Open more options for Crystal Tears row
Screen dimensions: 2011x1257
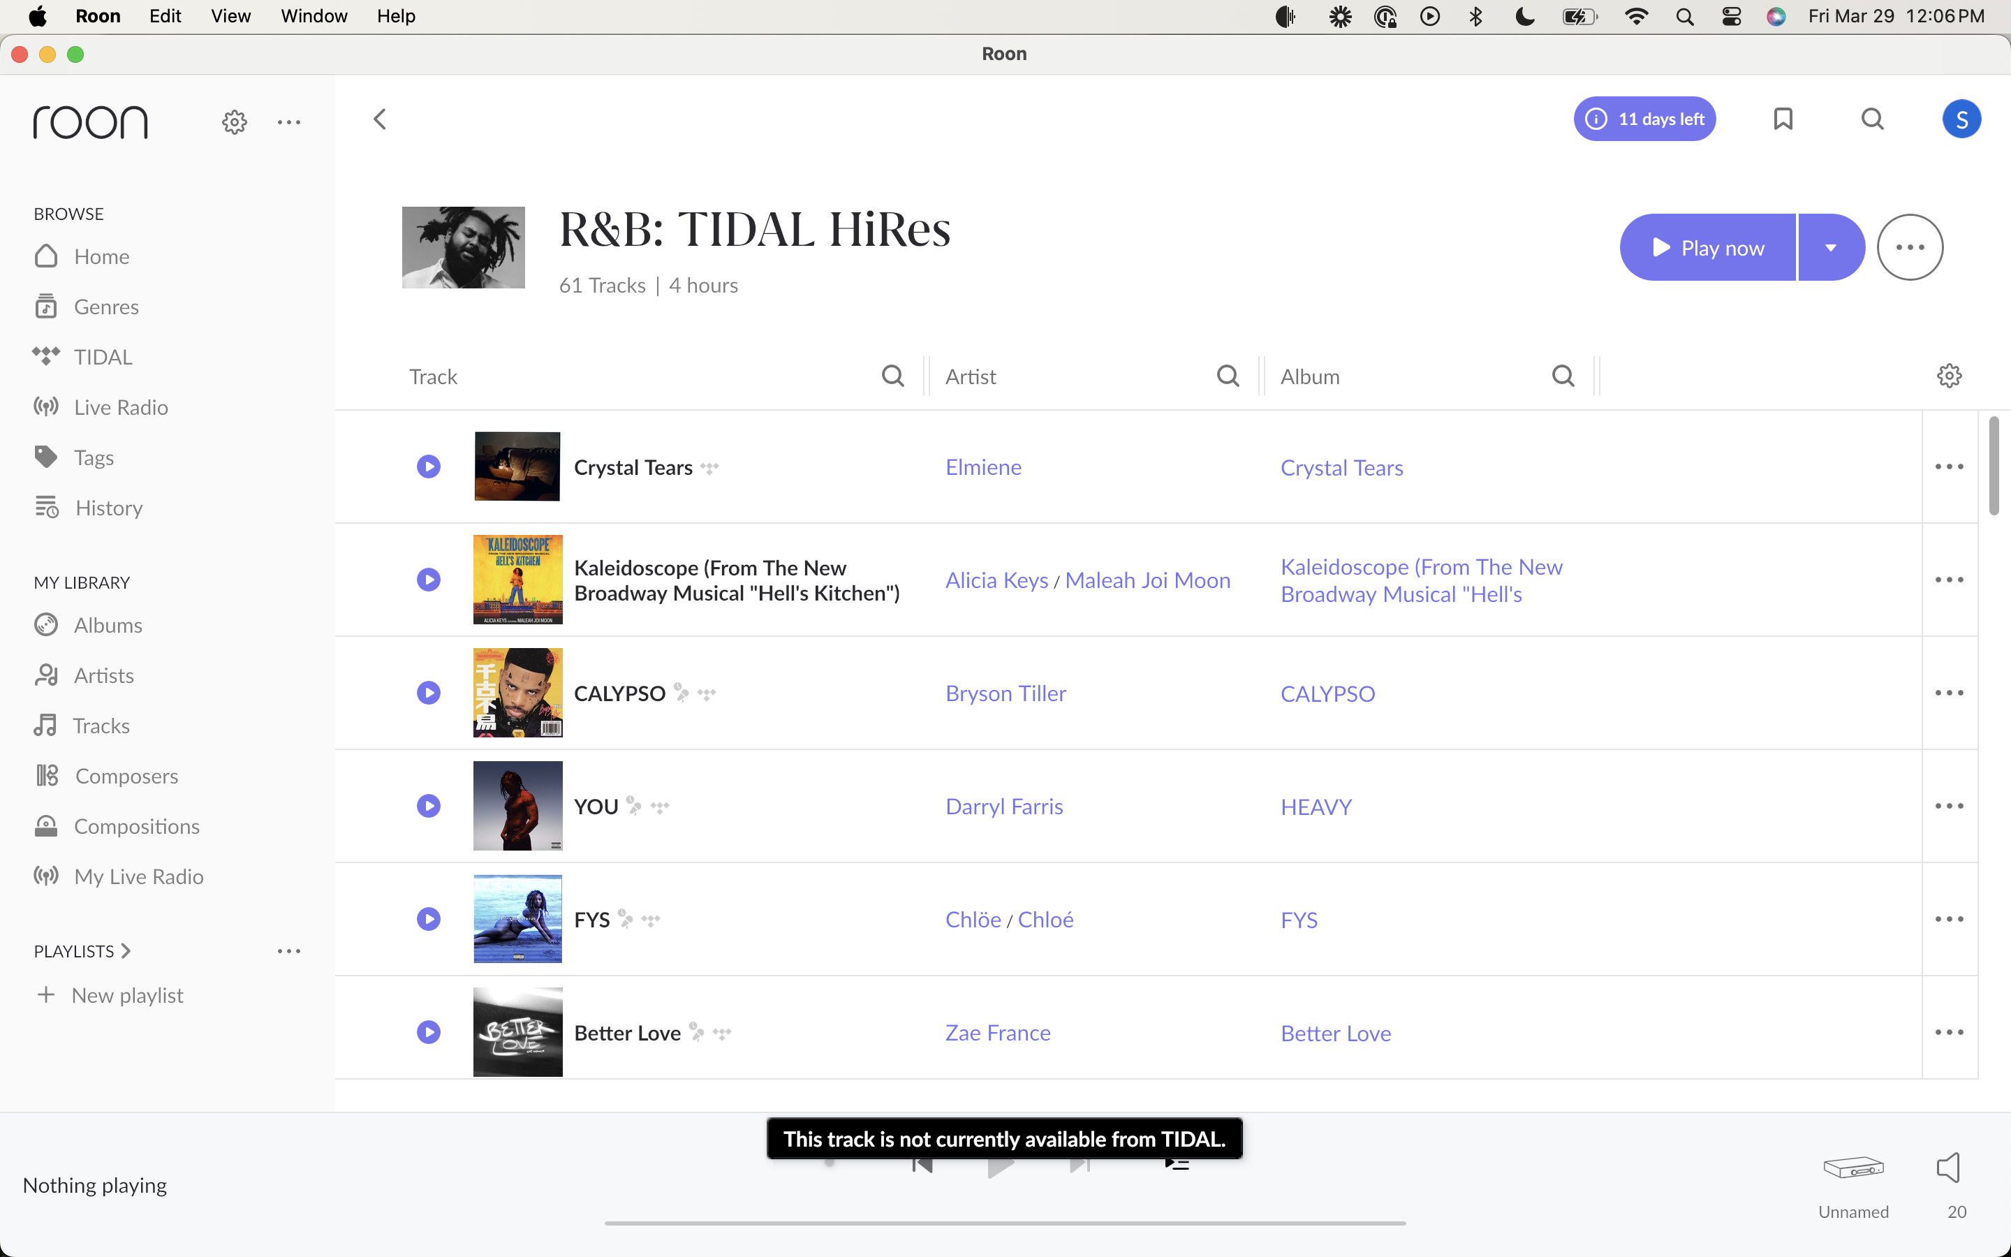click(1949, 466)
